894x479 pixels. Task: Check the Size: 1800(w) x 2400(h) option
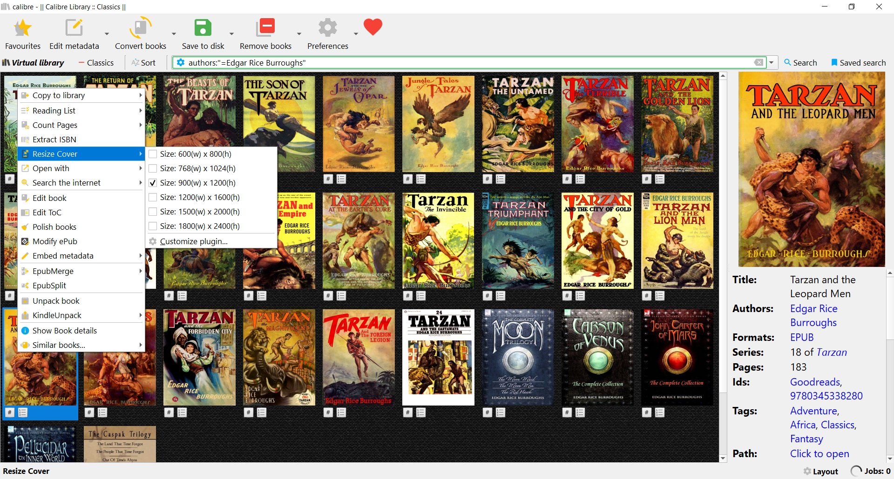[153, 226]
